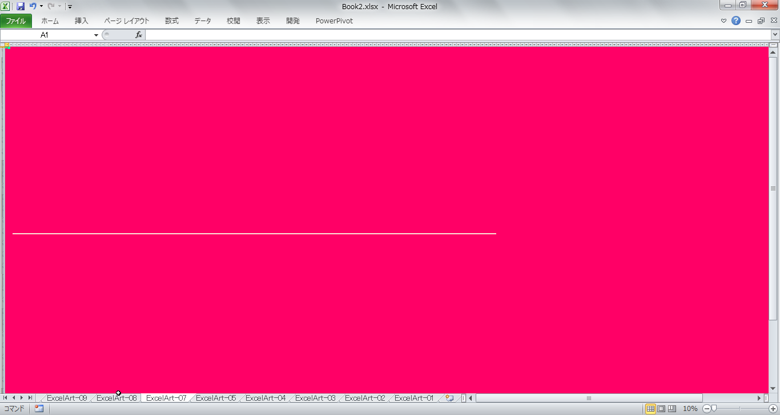Click the tab split bar beside sheet tabs
Viewport: 780px width, 415px height.
click(463, 398)
